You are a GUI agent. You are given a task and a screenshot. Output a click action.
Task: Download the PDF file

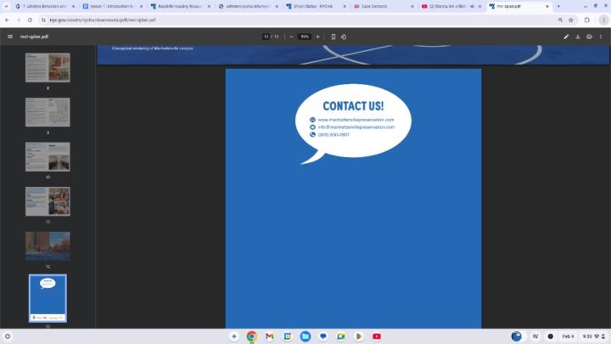[x=578, y=37]
